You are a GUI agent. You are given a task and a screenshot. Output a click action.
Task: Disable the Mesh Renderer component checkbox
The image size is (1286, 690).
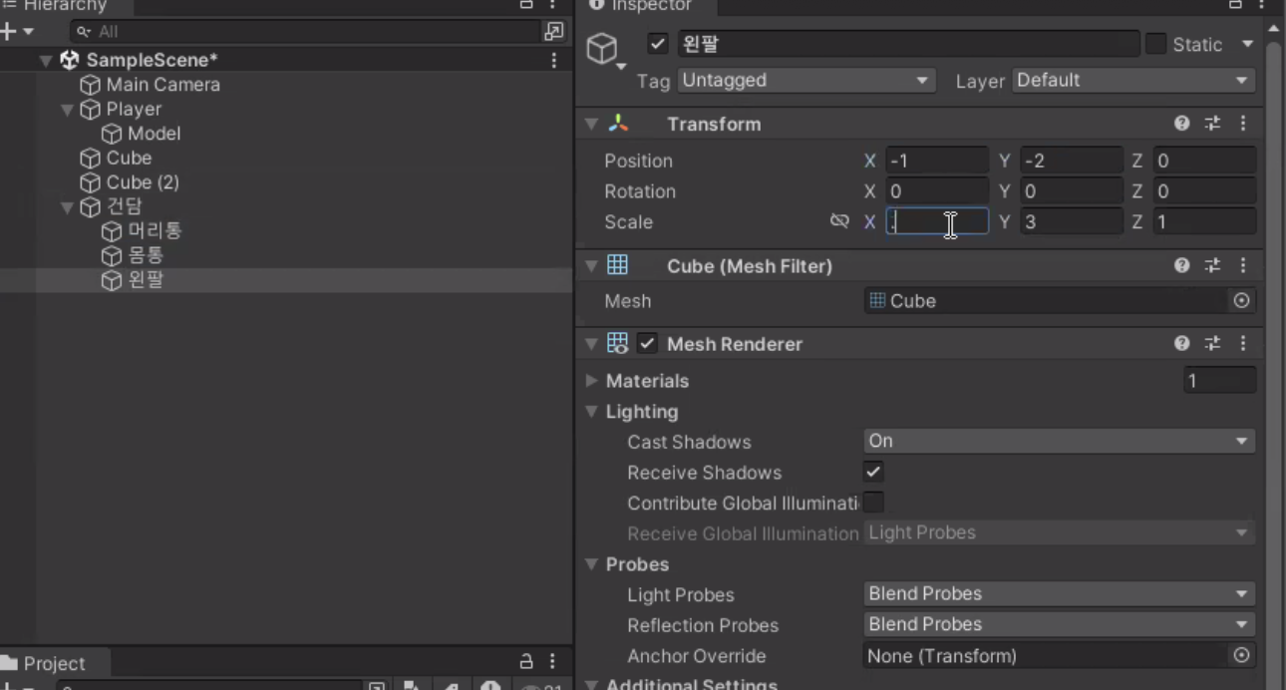tap(647, 344)
